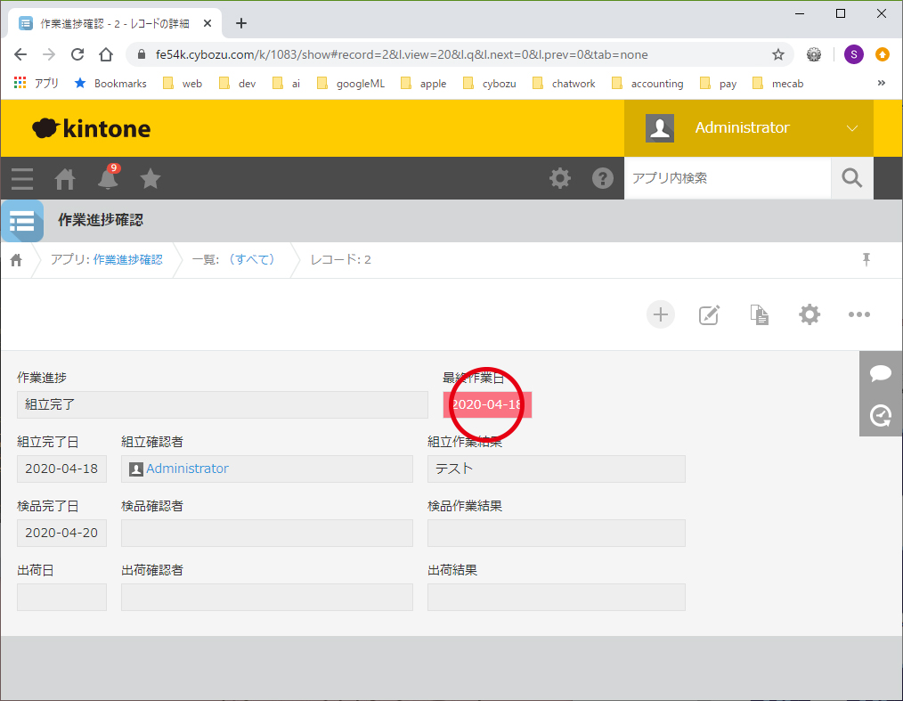Open the three-dot more options menu
Viewport: 903px width, 701px height.
[858, 314]
